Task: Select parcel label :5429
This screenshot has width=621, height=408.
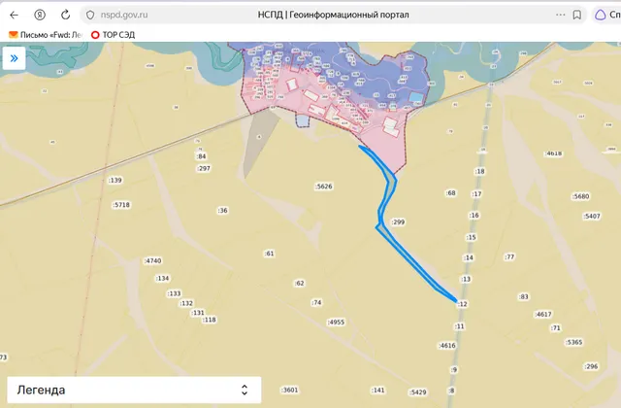Action: 418,392
